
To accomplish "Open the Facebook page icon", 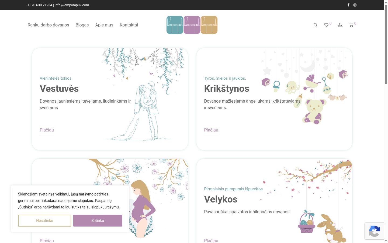I will click(348, 5).
